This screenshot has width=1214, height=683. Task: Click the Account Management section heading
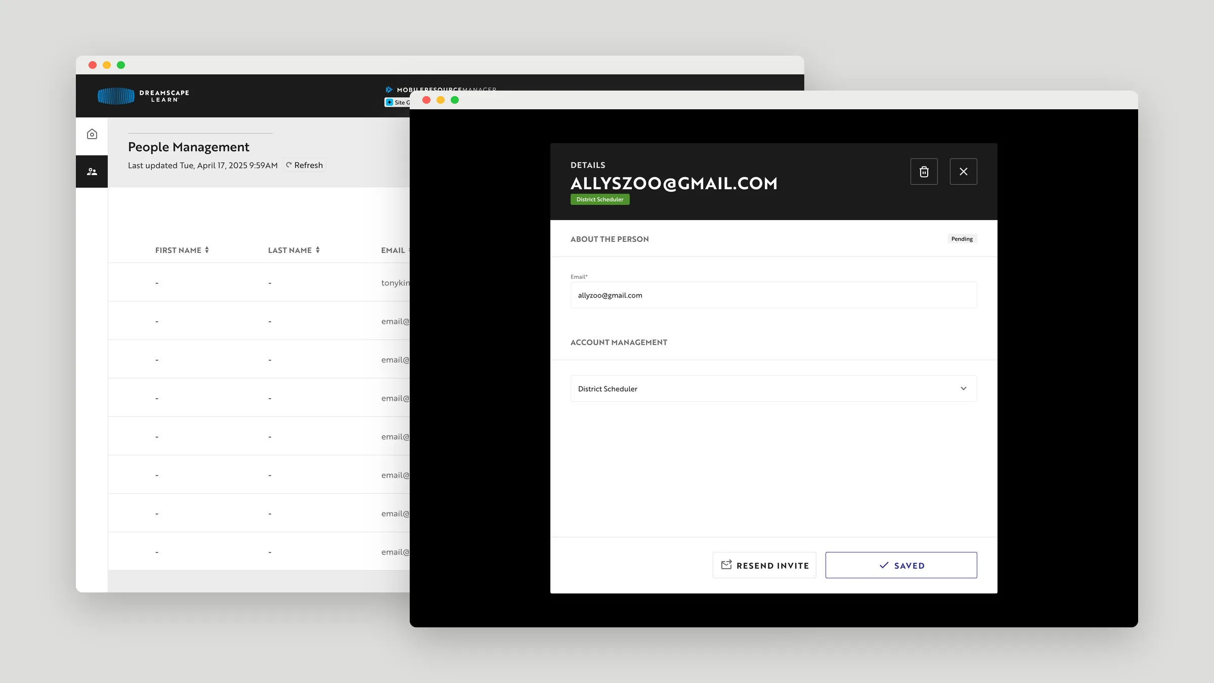click(619, 343)
